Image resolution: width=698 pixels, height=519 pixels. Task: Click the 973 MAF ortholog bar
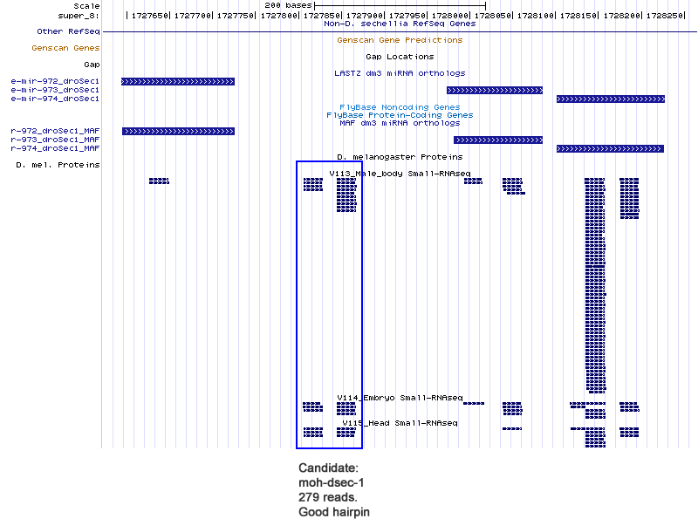pyautogui.click(x=497, y=140)
